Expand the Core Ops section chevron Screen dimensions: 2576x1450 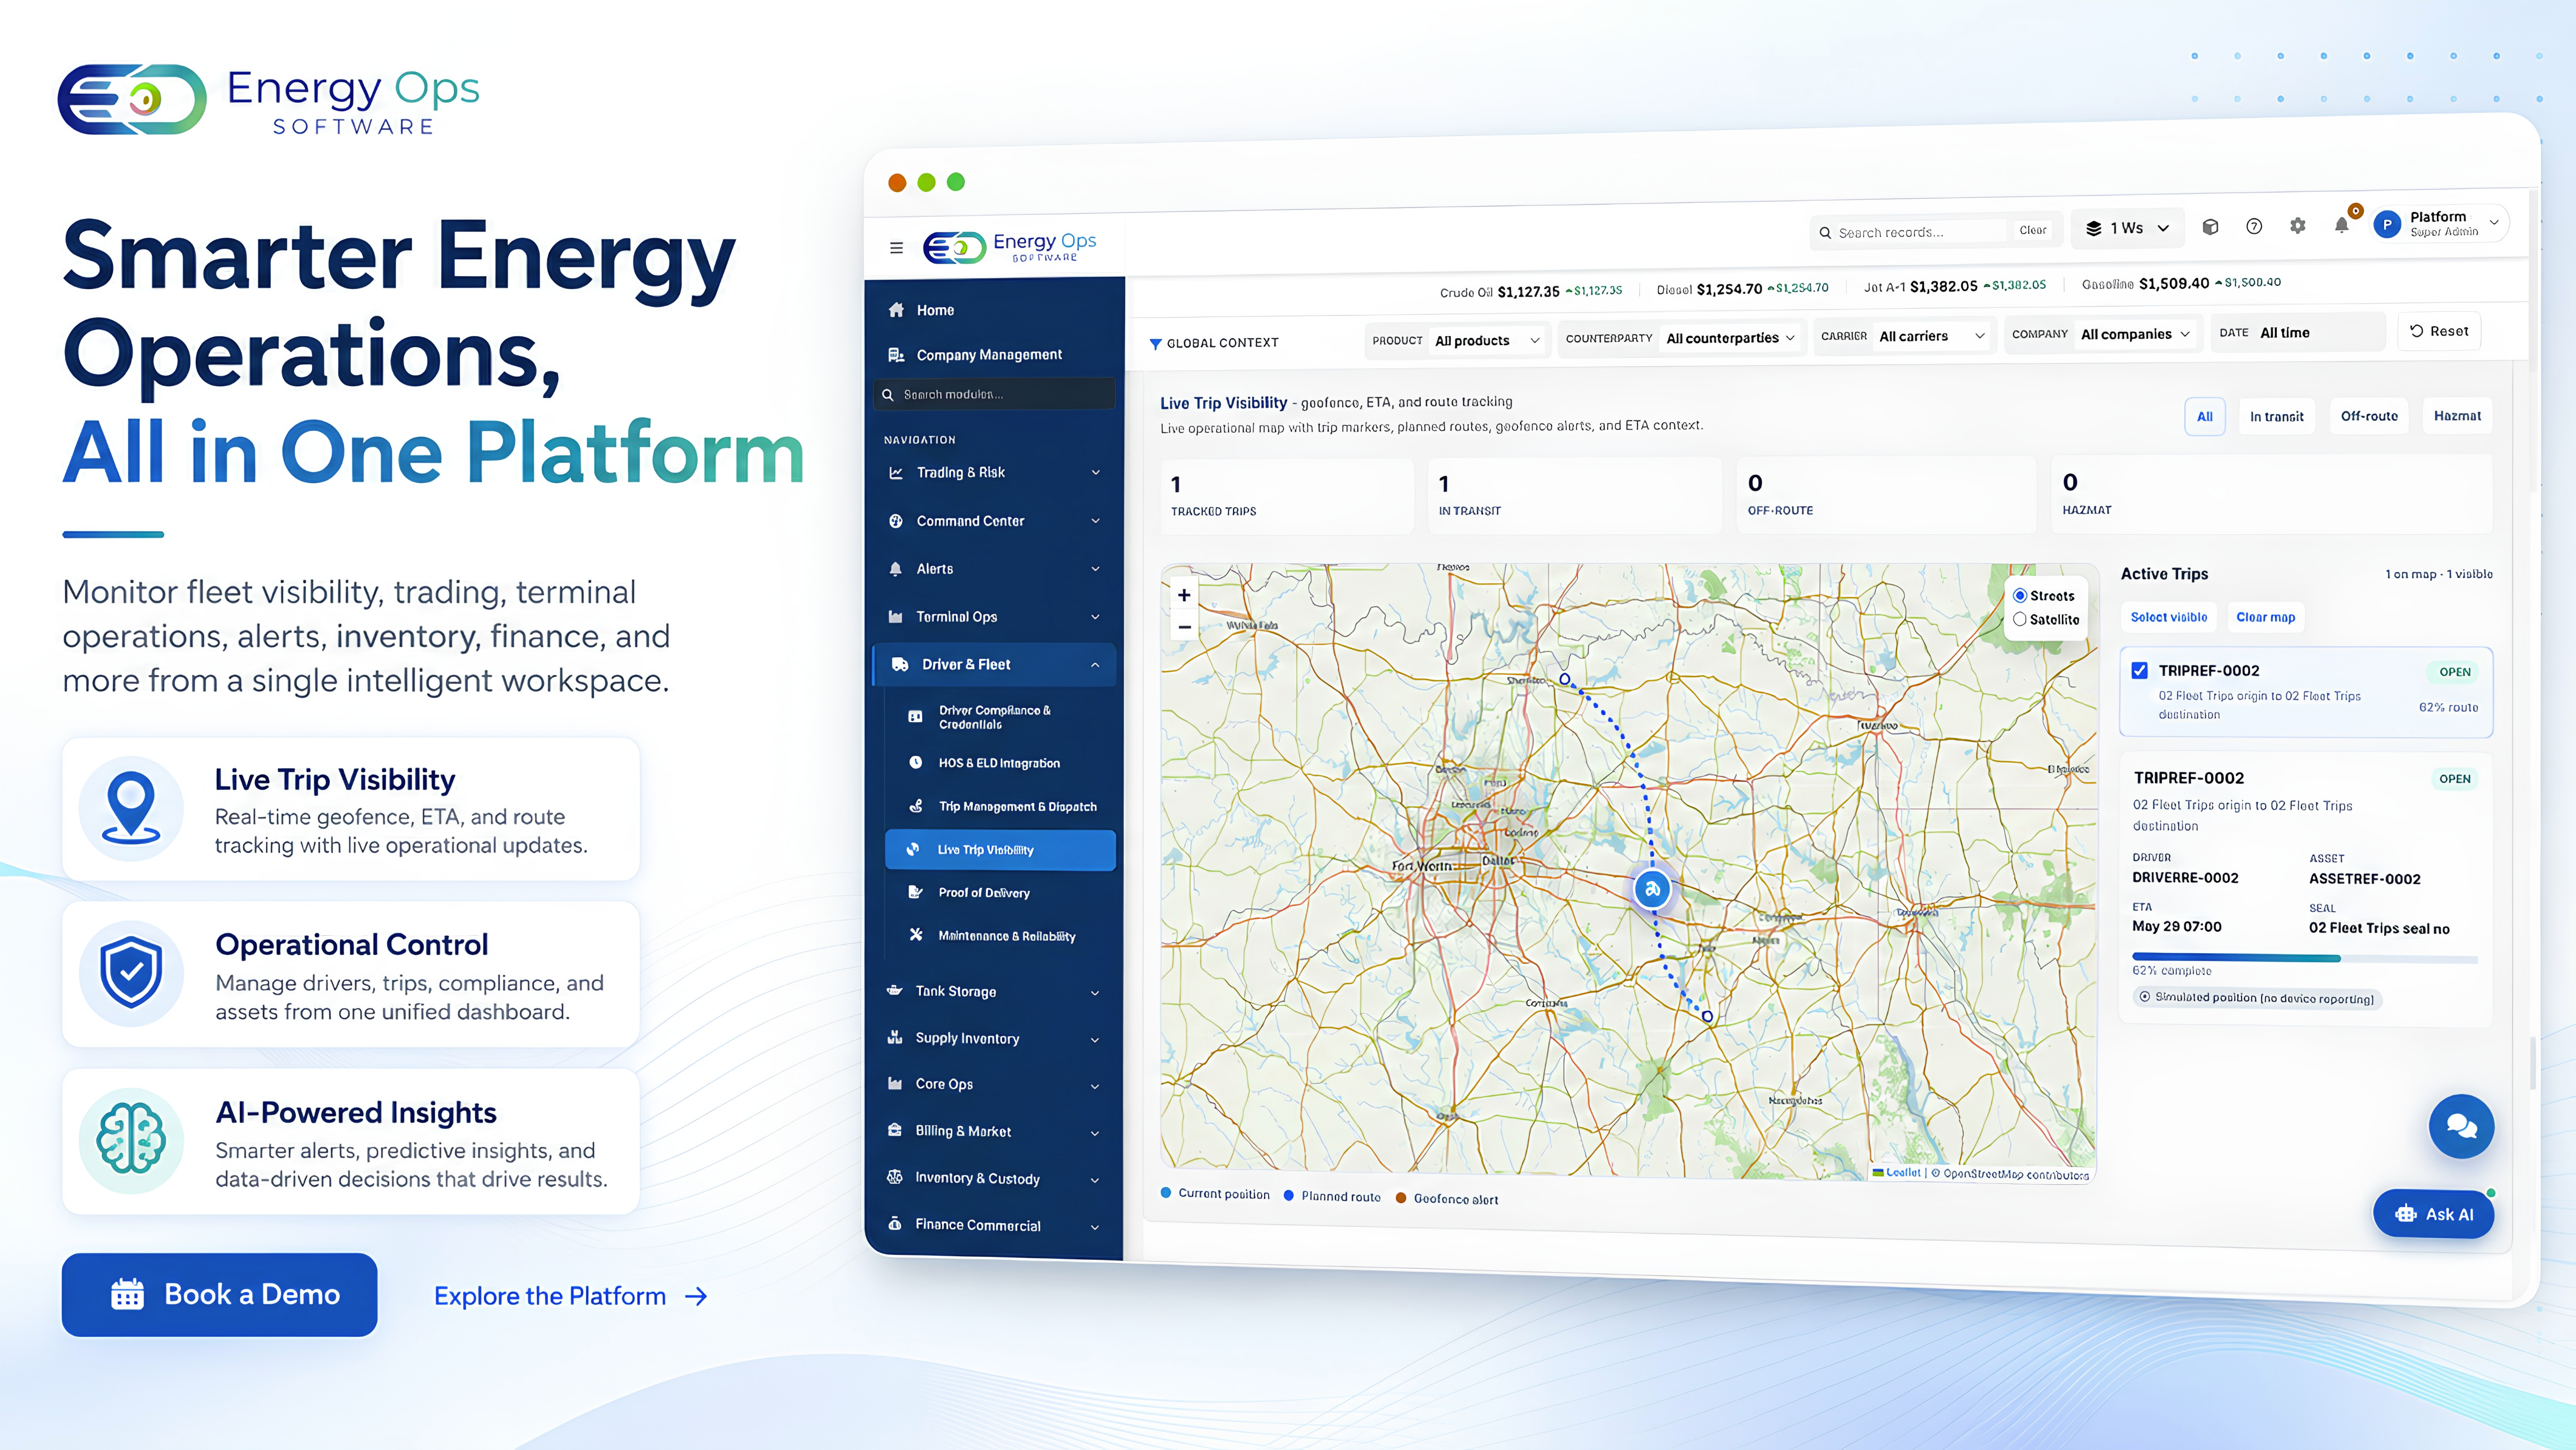1095,1086
